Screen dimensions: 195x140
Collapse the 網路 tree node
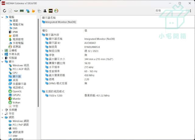click(2, 117)
